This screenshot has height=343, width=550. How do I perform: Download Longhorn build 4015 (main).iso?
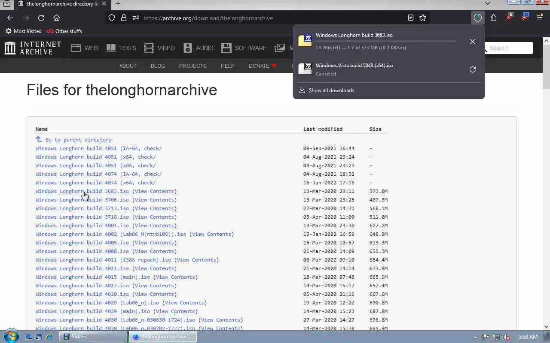[93, 277]
